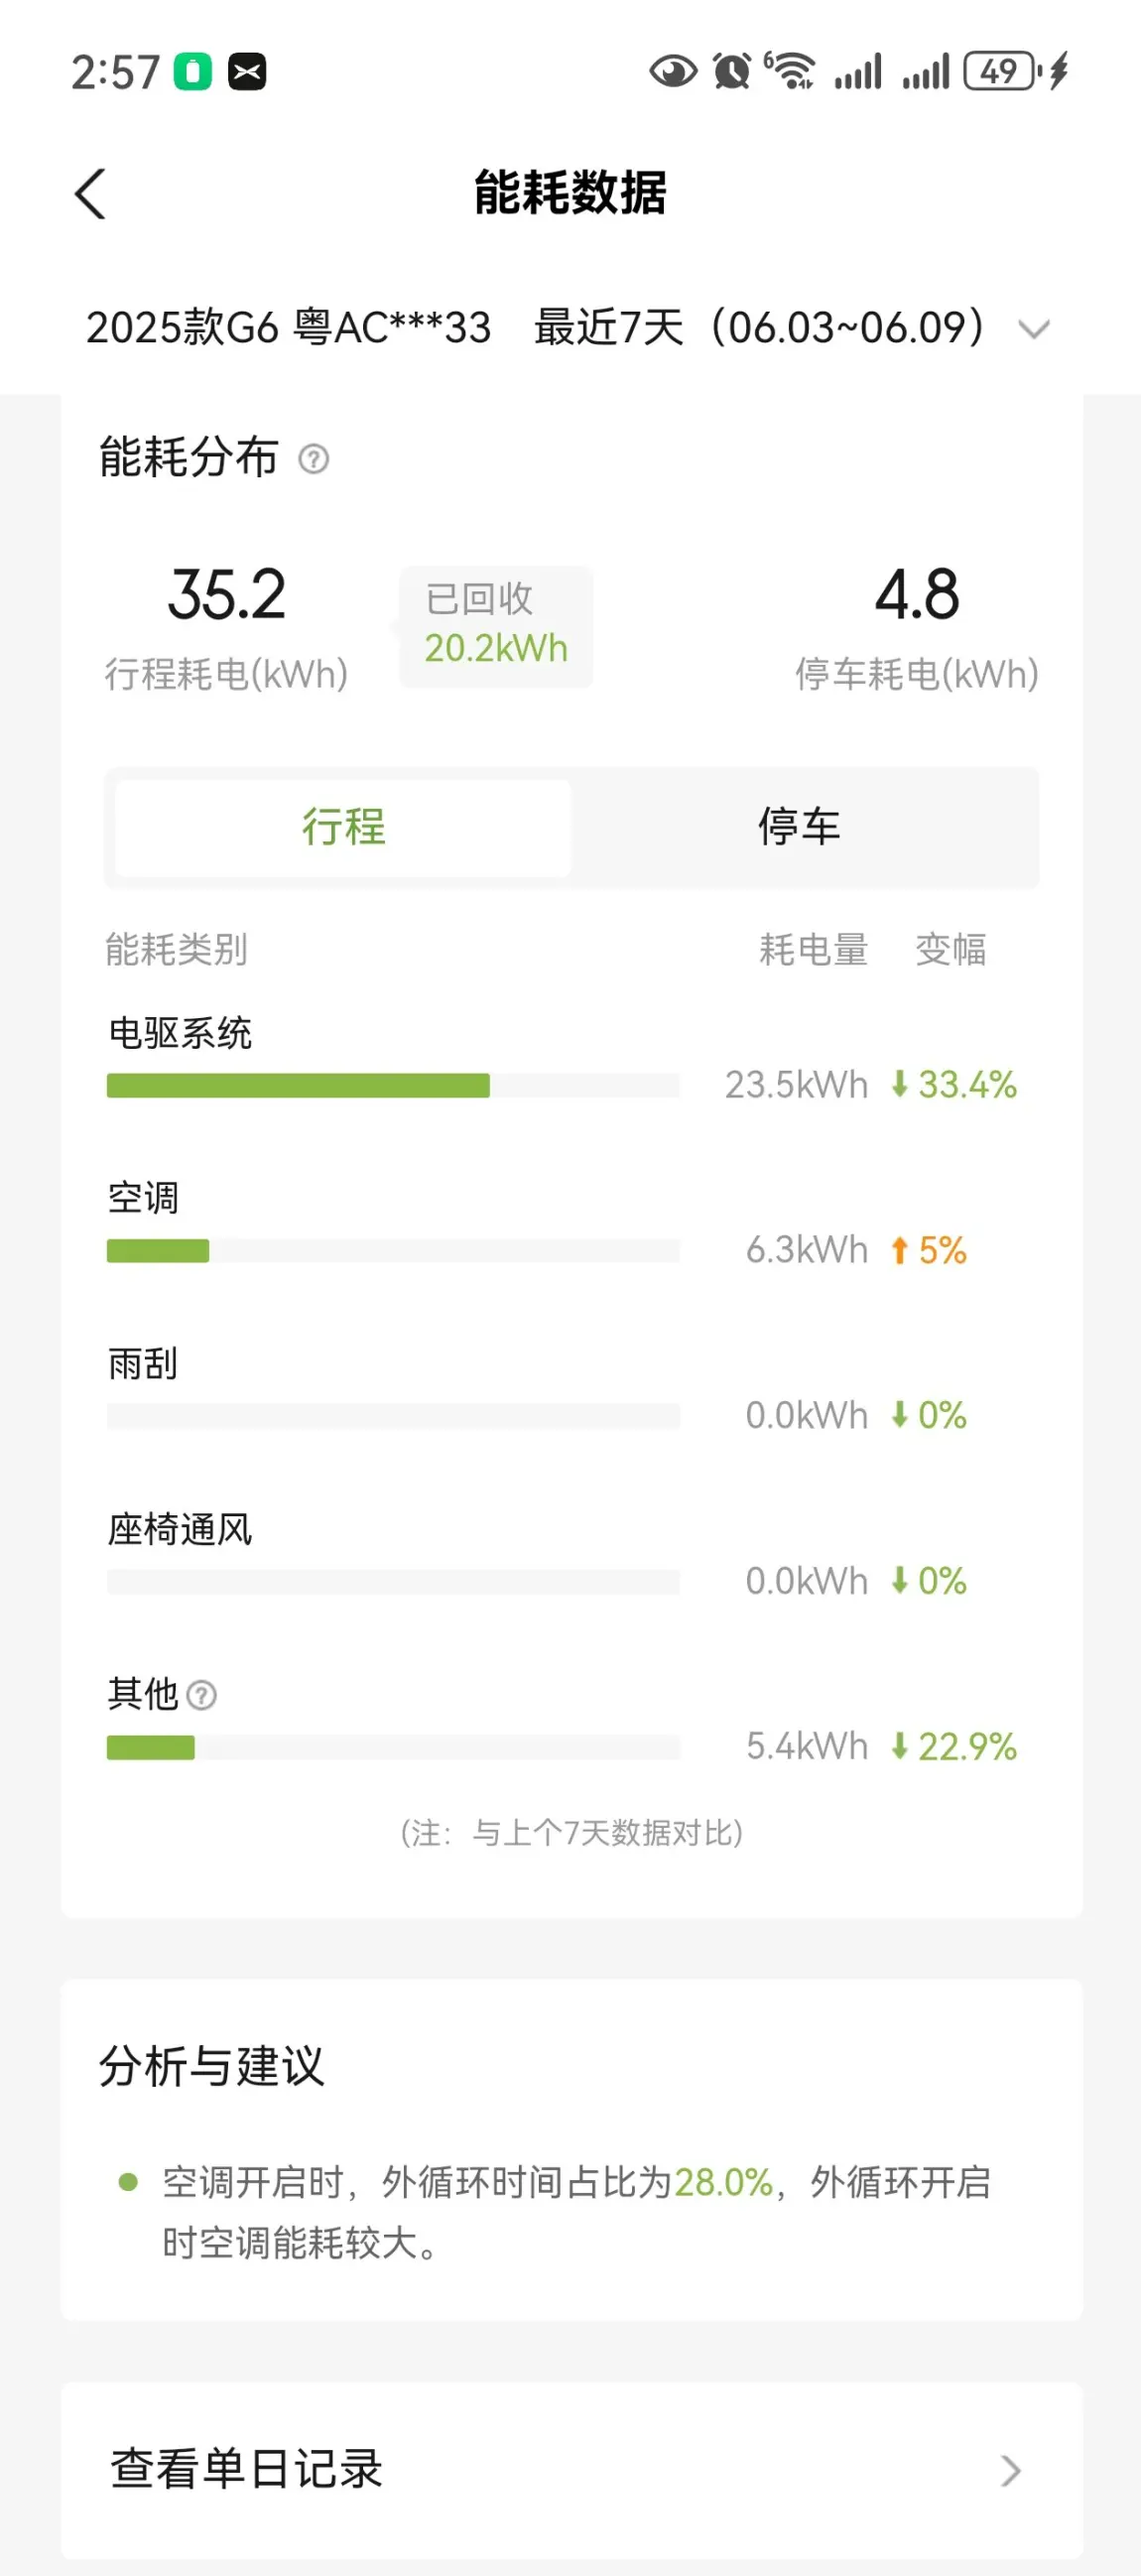Tap the chevron beside 查看单日记录
The width and height of the screenshot is (1141, 2576).
[x=1011, y=2471]
